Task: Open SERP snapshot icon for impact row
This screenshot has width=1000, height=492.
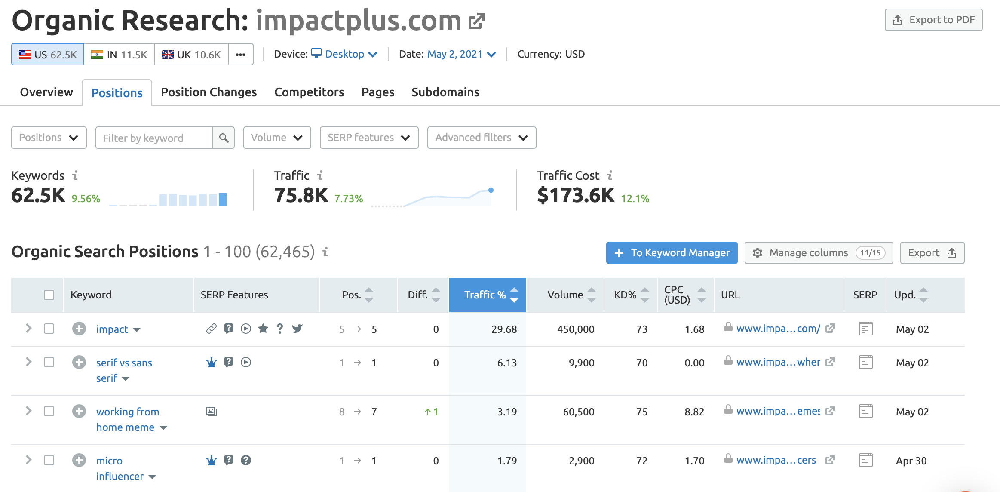Action: click(865, 329)
